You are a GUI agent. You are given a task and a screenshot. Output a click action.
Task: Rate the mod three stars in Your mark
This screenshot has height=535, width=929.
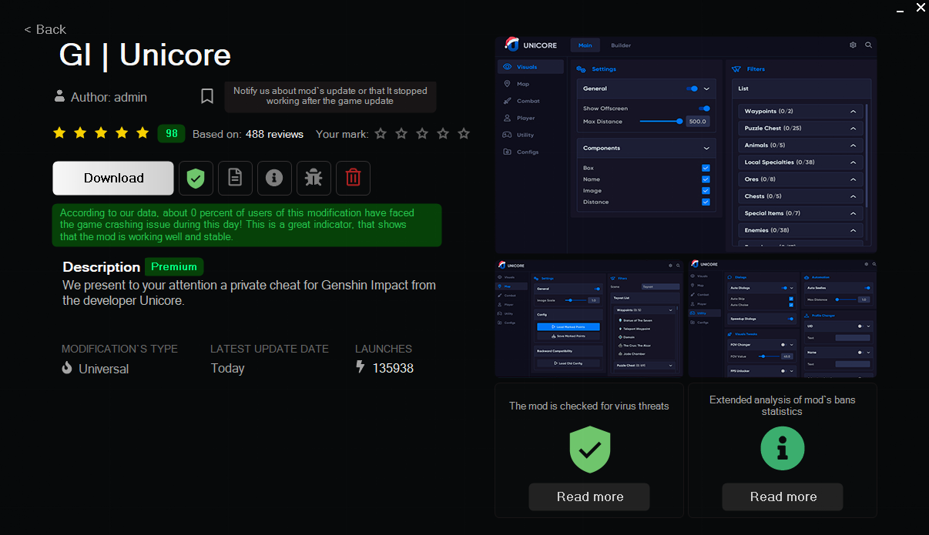[422, 133]
